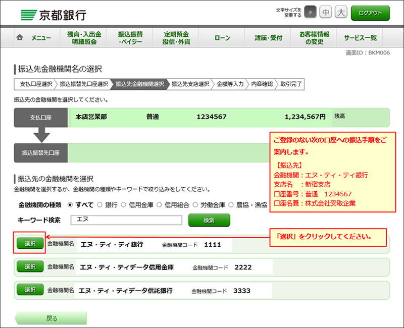Image resolution: width=404 pixels, height=328 pixels.
Task: Select the 信用組合 radio button
Action: (159, 205)
